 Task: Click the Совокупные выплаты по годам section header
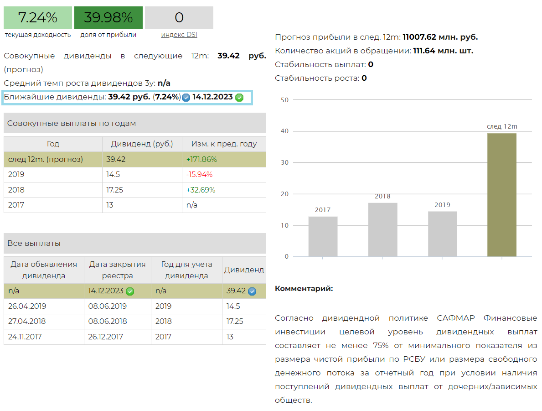[x=135, y=123]
